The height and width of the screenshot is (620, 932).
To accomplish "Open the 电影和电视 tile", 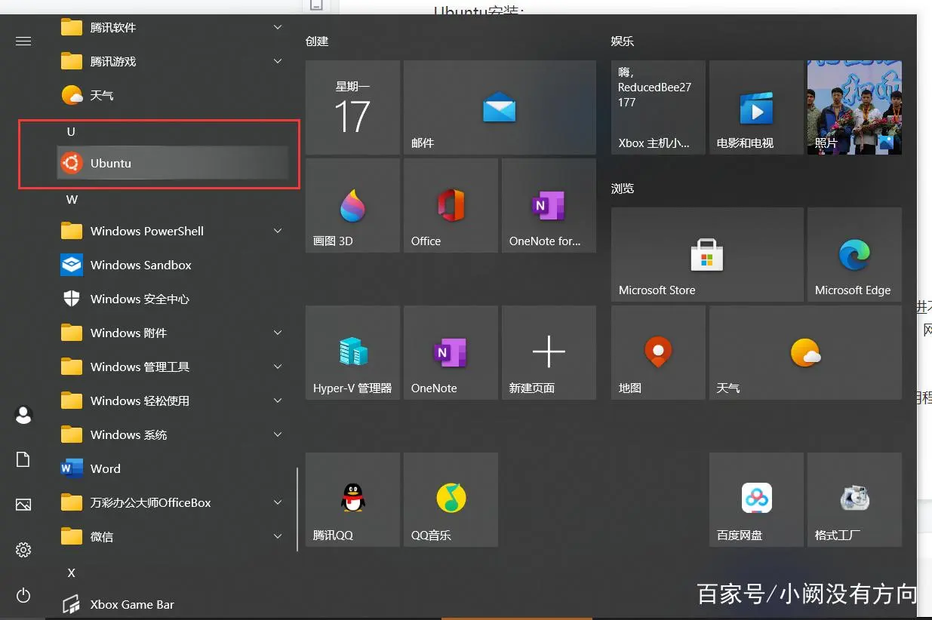I will [x=756, y=108].
